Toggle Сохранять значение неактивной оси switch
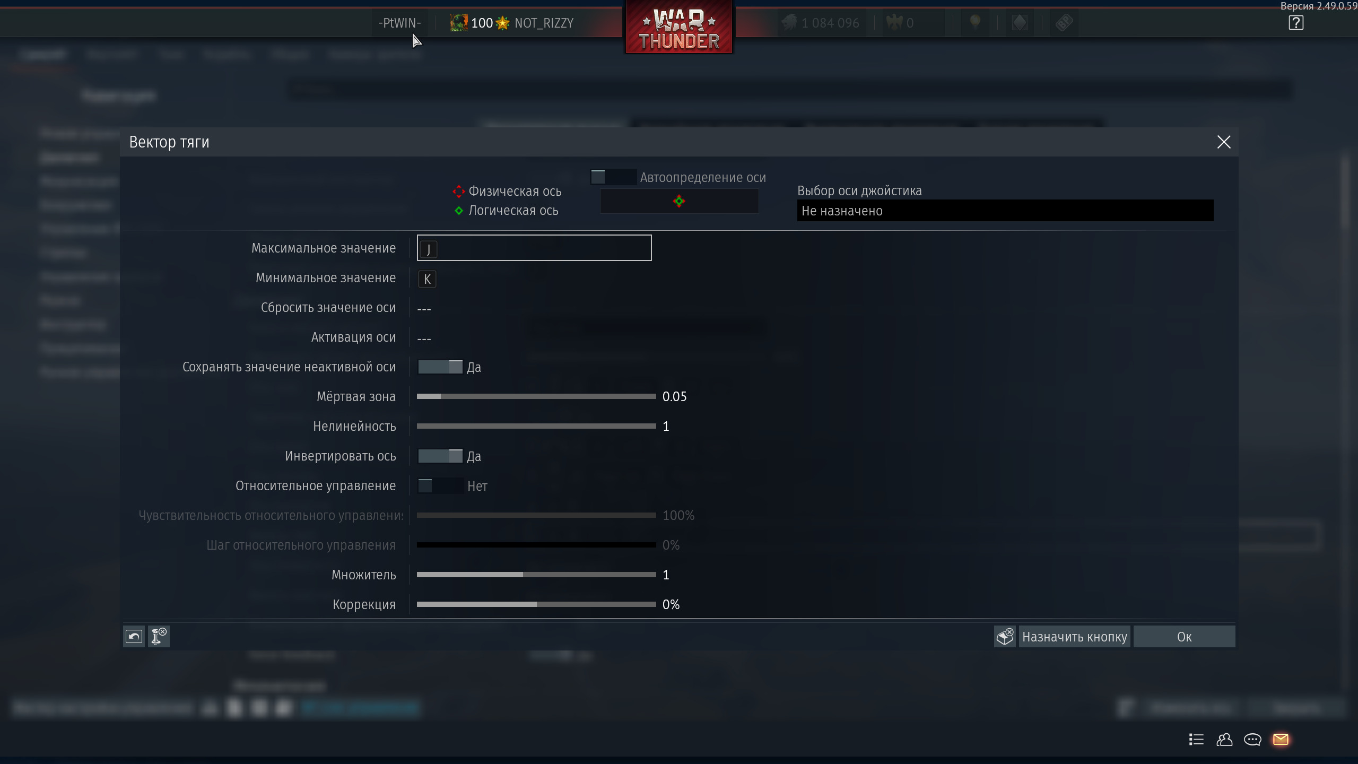1358x764 pixels. pyautogui.click(x=440, y=367)
